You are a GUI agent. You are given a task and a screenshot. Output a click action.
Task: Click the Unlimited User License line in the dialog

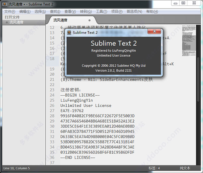pyautogui.click(x=114, y=55)
